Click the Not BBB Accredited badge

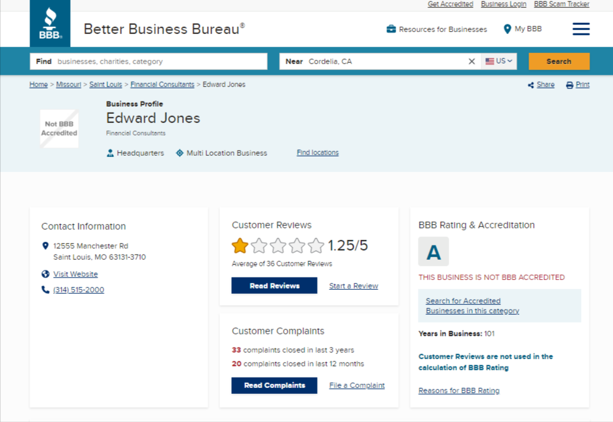tap(60, 128)
